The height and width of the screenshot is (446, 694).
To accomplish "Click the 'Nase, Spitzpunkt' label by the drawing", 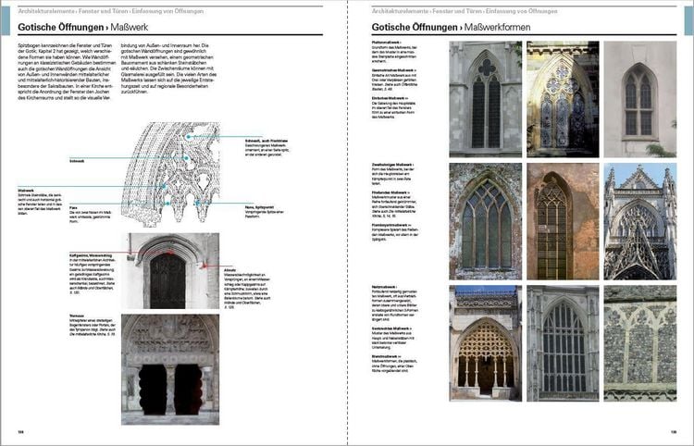I will 259,207.
